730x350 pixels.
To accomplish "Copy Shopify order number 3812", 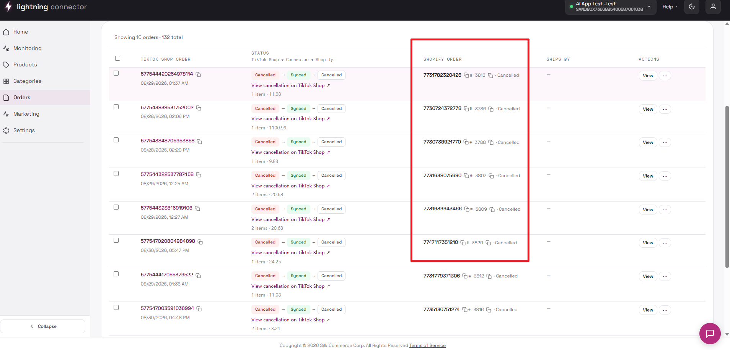I will (x=489, y=276).
